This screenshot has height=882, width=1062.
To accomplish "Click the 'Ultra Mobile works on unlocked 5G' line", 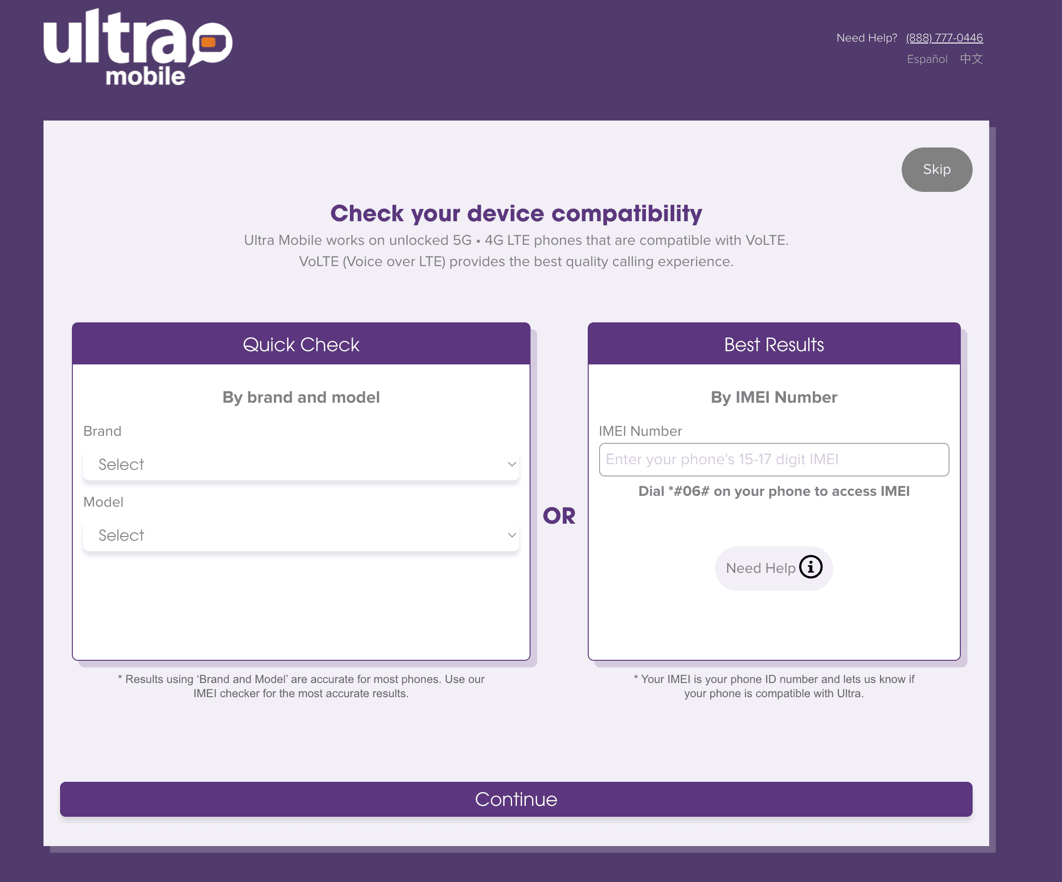I will tap(516, 240).
